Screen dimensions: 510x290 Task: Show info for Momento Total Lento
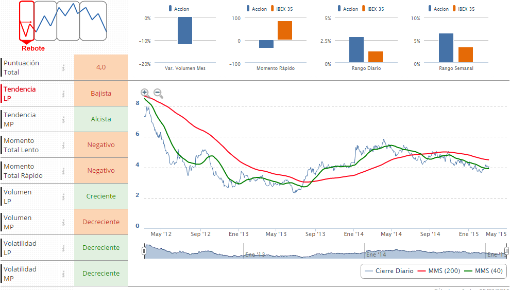63,145
